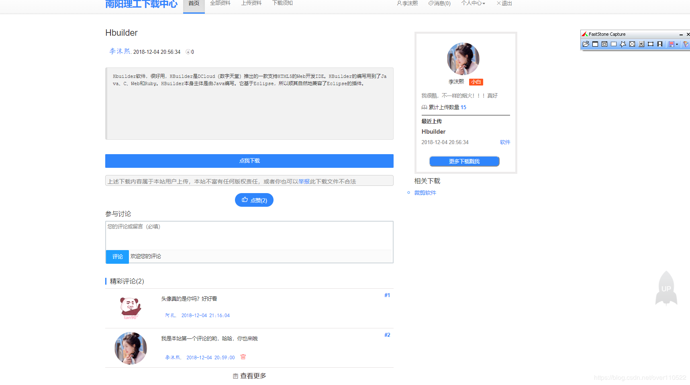Toggle the 点赞(2) like button

tap(254, 200)
